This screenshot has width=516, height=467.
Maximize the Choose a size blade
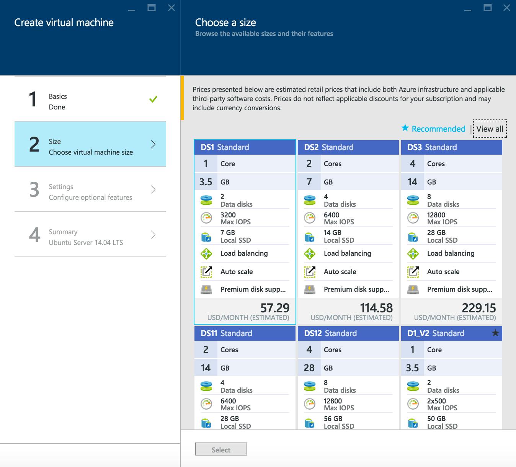(487, 8)
